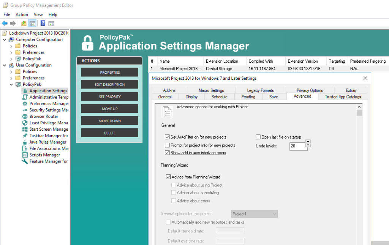
Task: Open the Action menu
Action: click(x=22, y=15)
